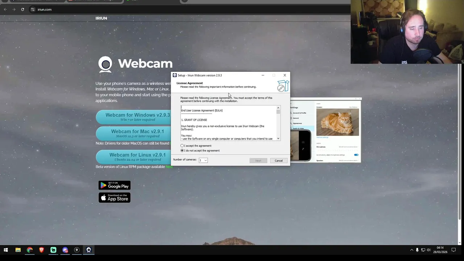Select 'I do not accept the agreement' option
Screen dimensions: 464x261
[182, 150]
